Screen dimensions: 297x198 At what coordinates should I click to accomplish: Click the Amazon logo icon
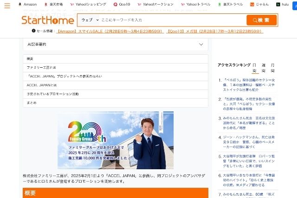[20, 4]
